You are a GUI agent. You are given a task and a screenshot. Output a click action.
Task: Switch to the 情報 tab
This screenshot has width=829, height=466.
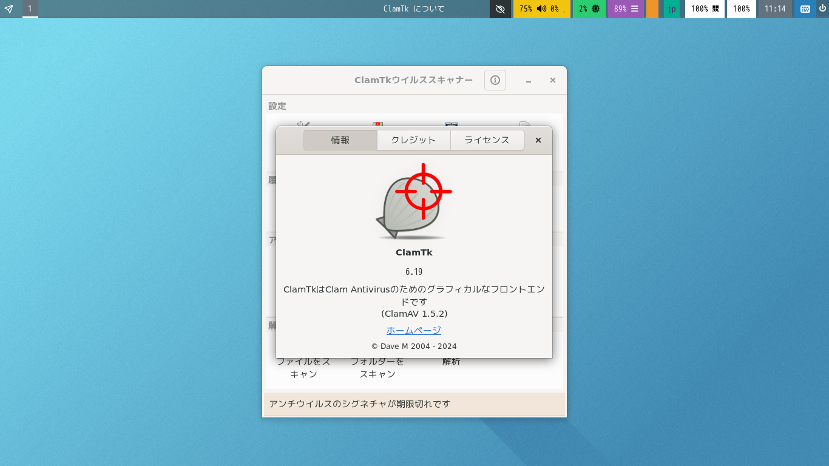[340, 140]
